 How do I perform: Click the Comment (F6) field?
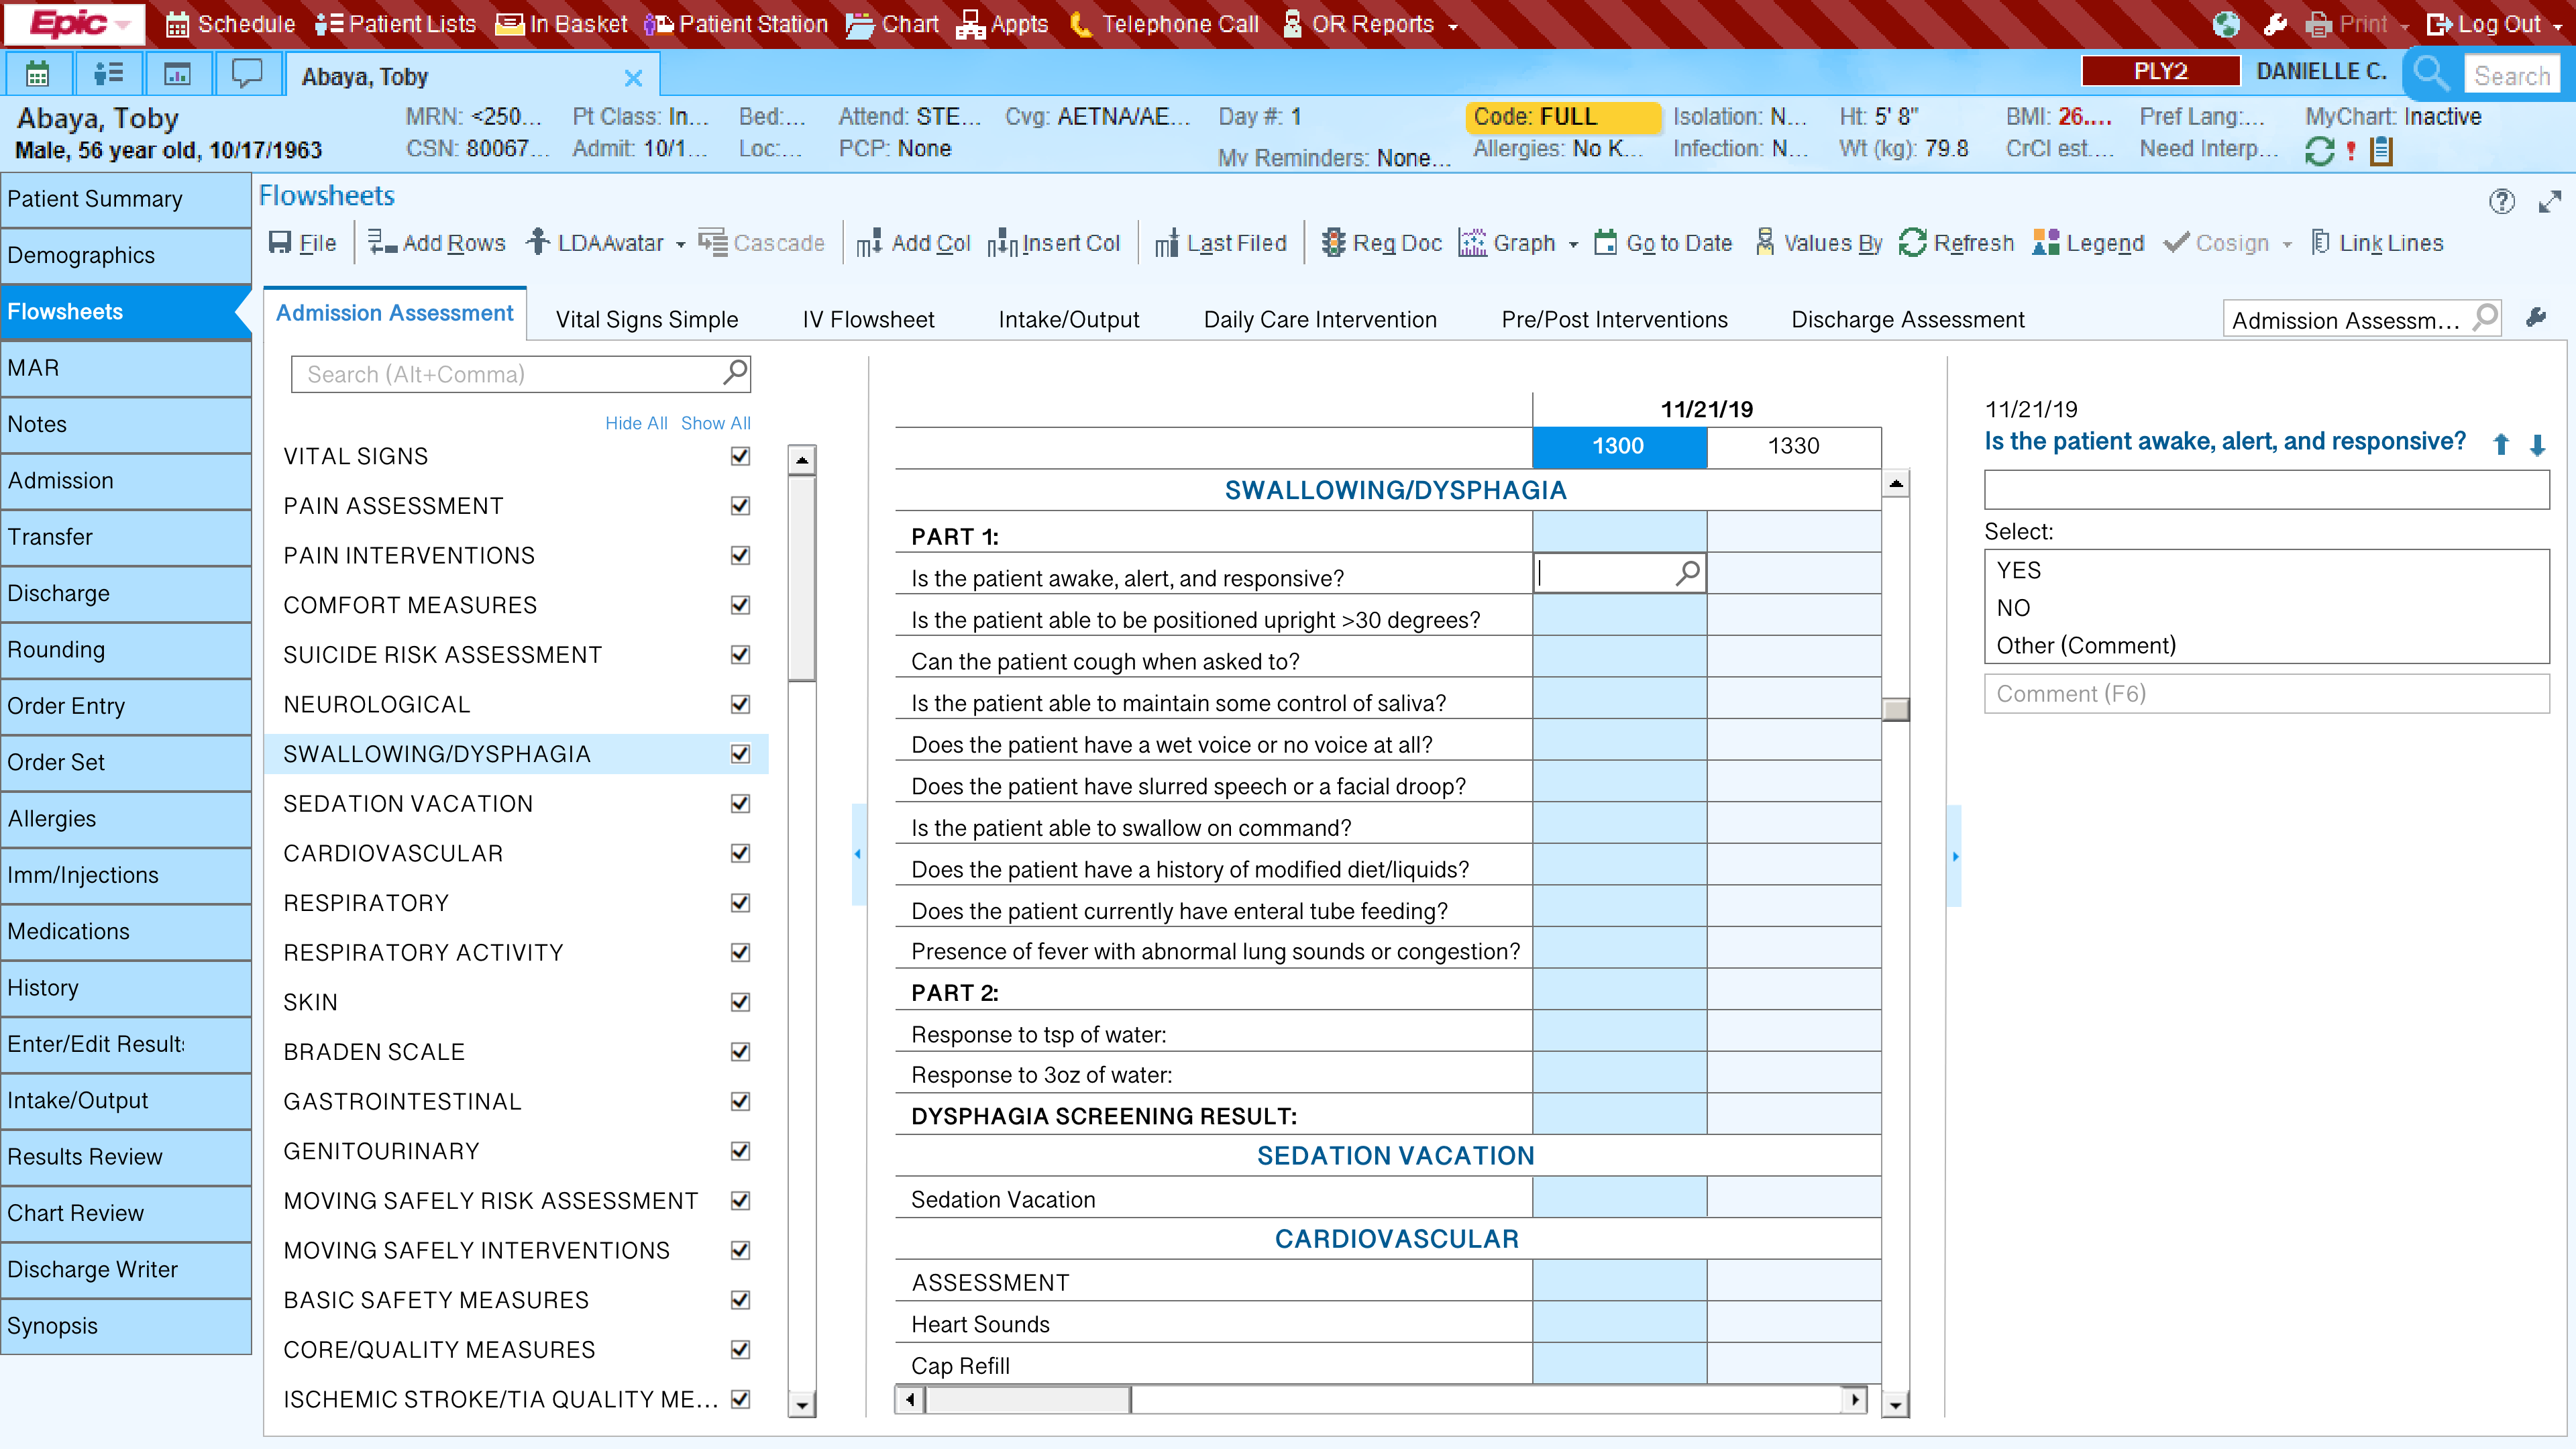[x=2266, y=693]
